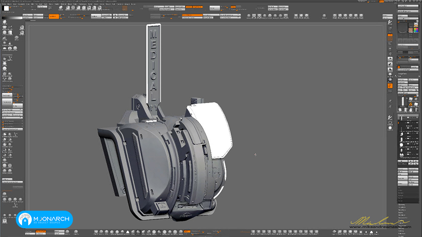The height and width of the screenshot is (237, 422).
Task: Click the brown texture square in the top toolbar
Action: [124, 8]
